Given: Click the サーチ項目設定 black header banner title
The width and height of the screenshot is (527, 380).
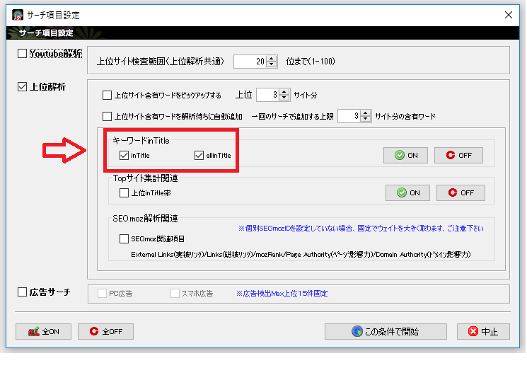Looking at the screenshot, I should pos(46,33).
